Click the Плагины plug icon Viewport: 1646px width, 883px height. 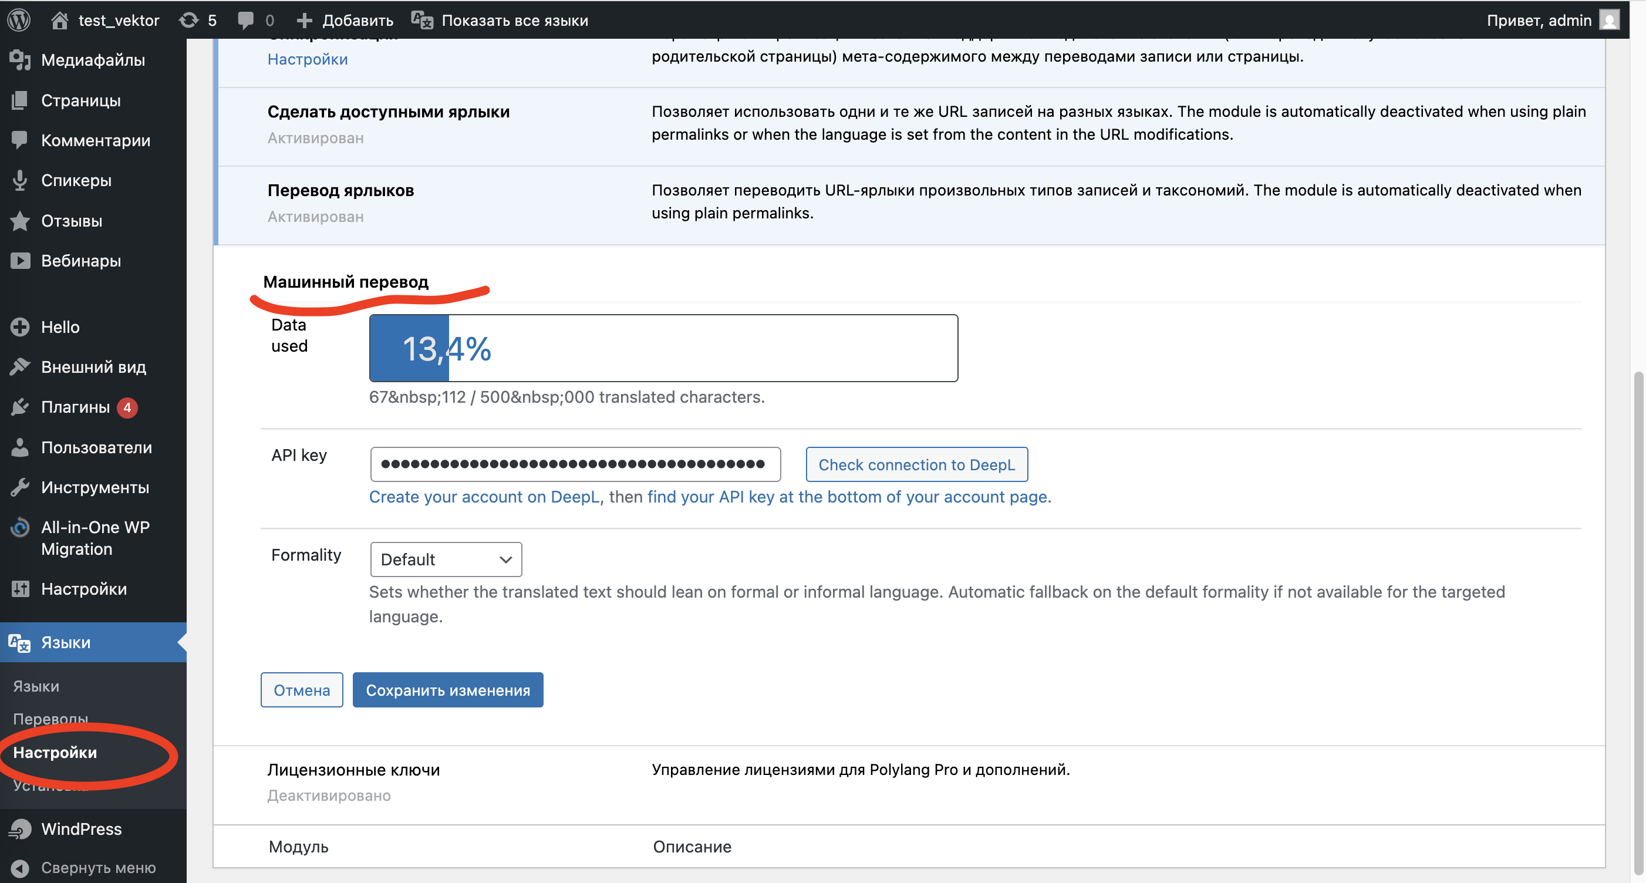click(x=20, y=407)
